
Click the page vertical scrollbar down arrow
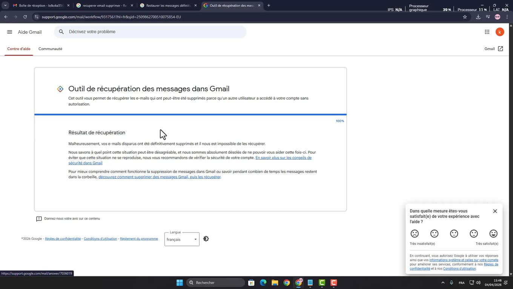tap(511, 274)
